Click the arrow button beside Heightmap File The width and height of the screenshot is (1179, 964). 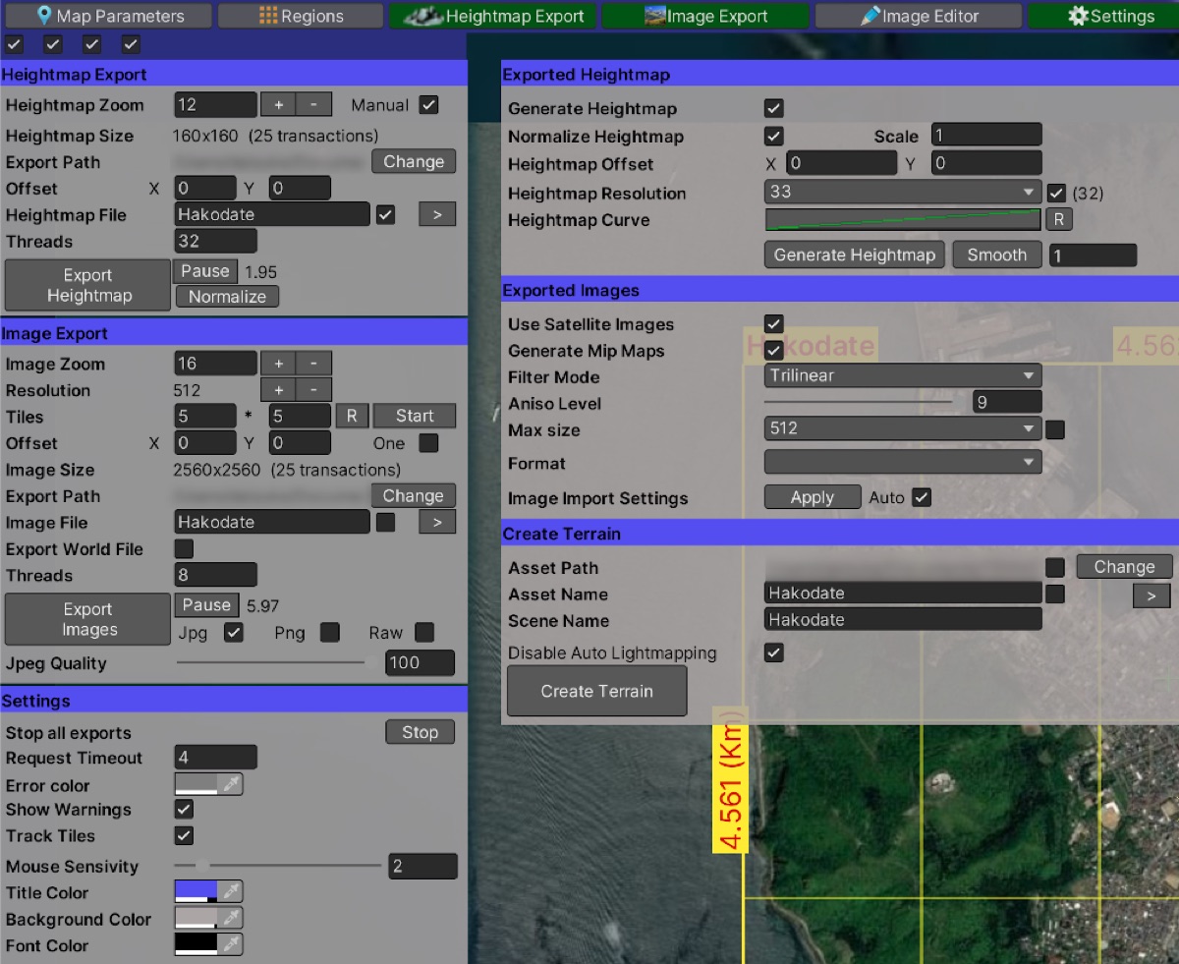pos(437,214)
